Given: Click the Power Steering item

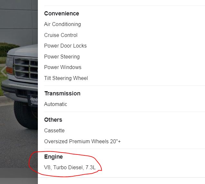Looking at the screenshot, I should 62,57.
